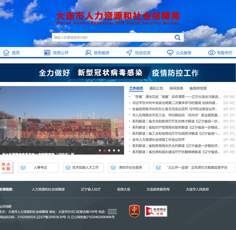Click the 信息公开 document icon
The image size is (236, 230).
47,53
